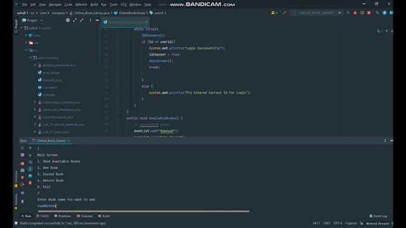
Task: Open the Build tool window button
Action: (104, 216)
